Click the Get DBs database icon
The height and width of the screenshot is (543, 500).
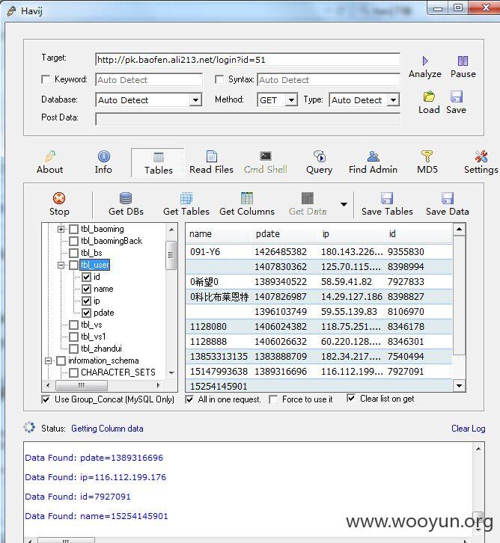(126, 198)
